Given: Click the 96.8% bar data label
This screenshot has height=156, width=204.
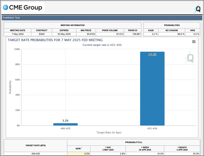Looking at the screenshot, I should point(152,54).
